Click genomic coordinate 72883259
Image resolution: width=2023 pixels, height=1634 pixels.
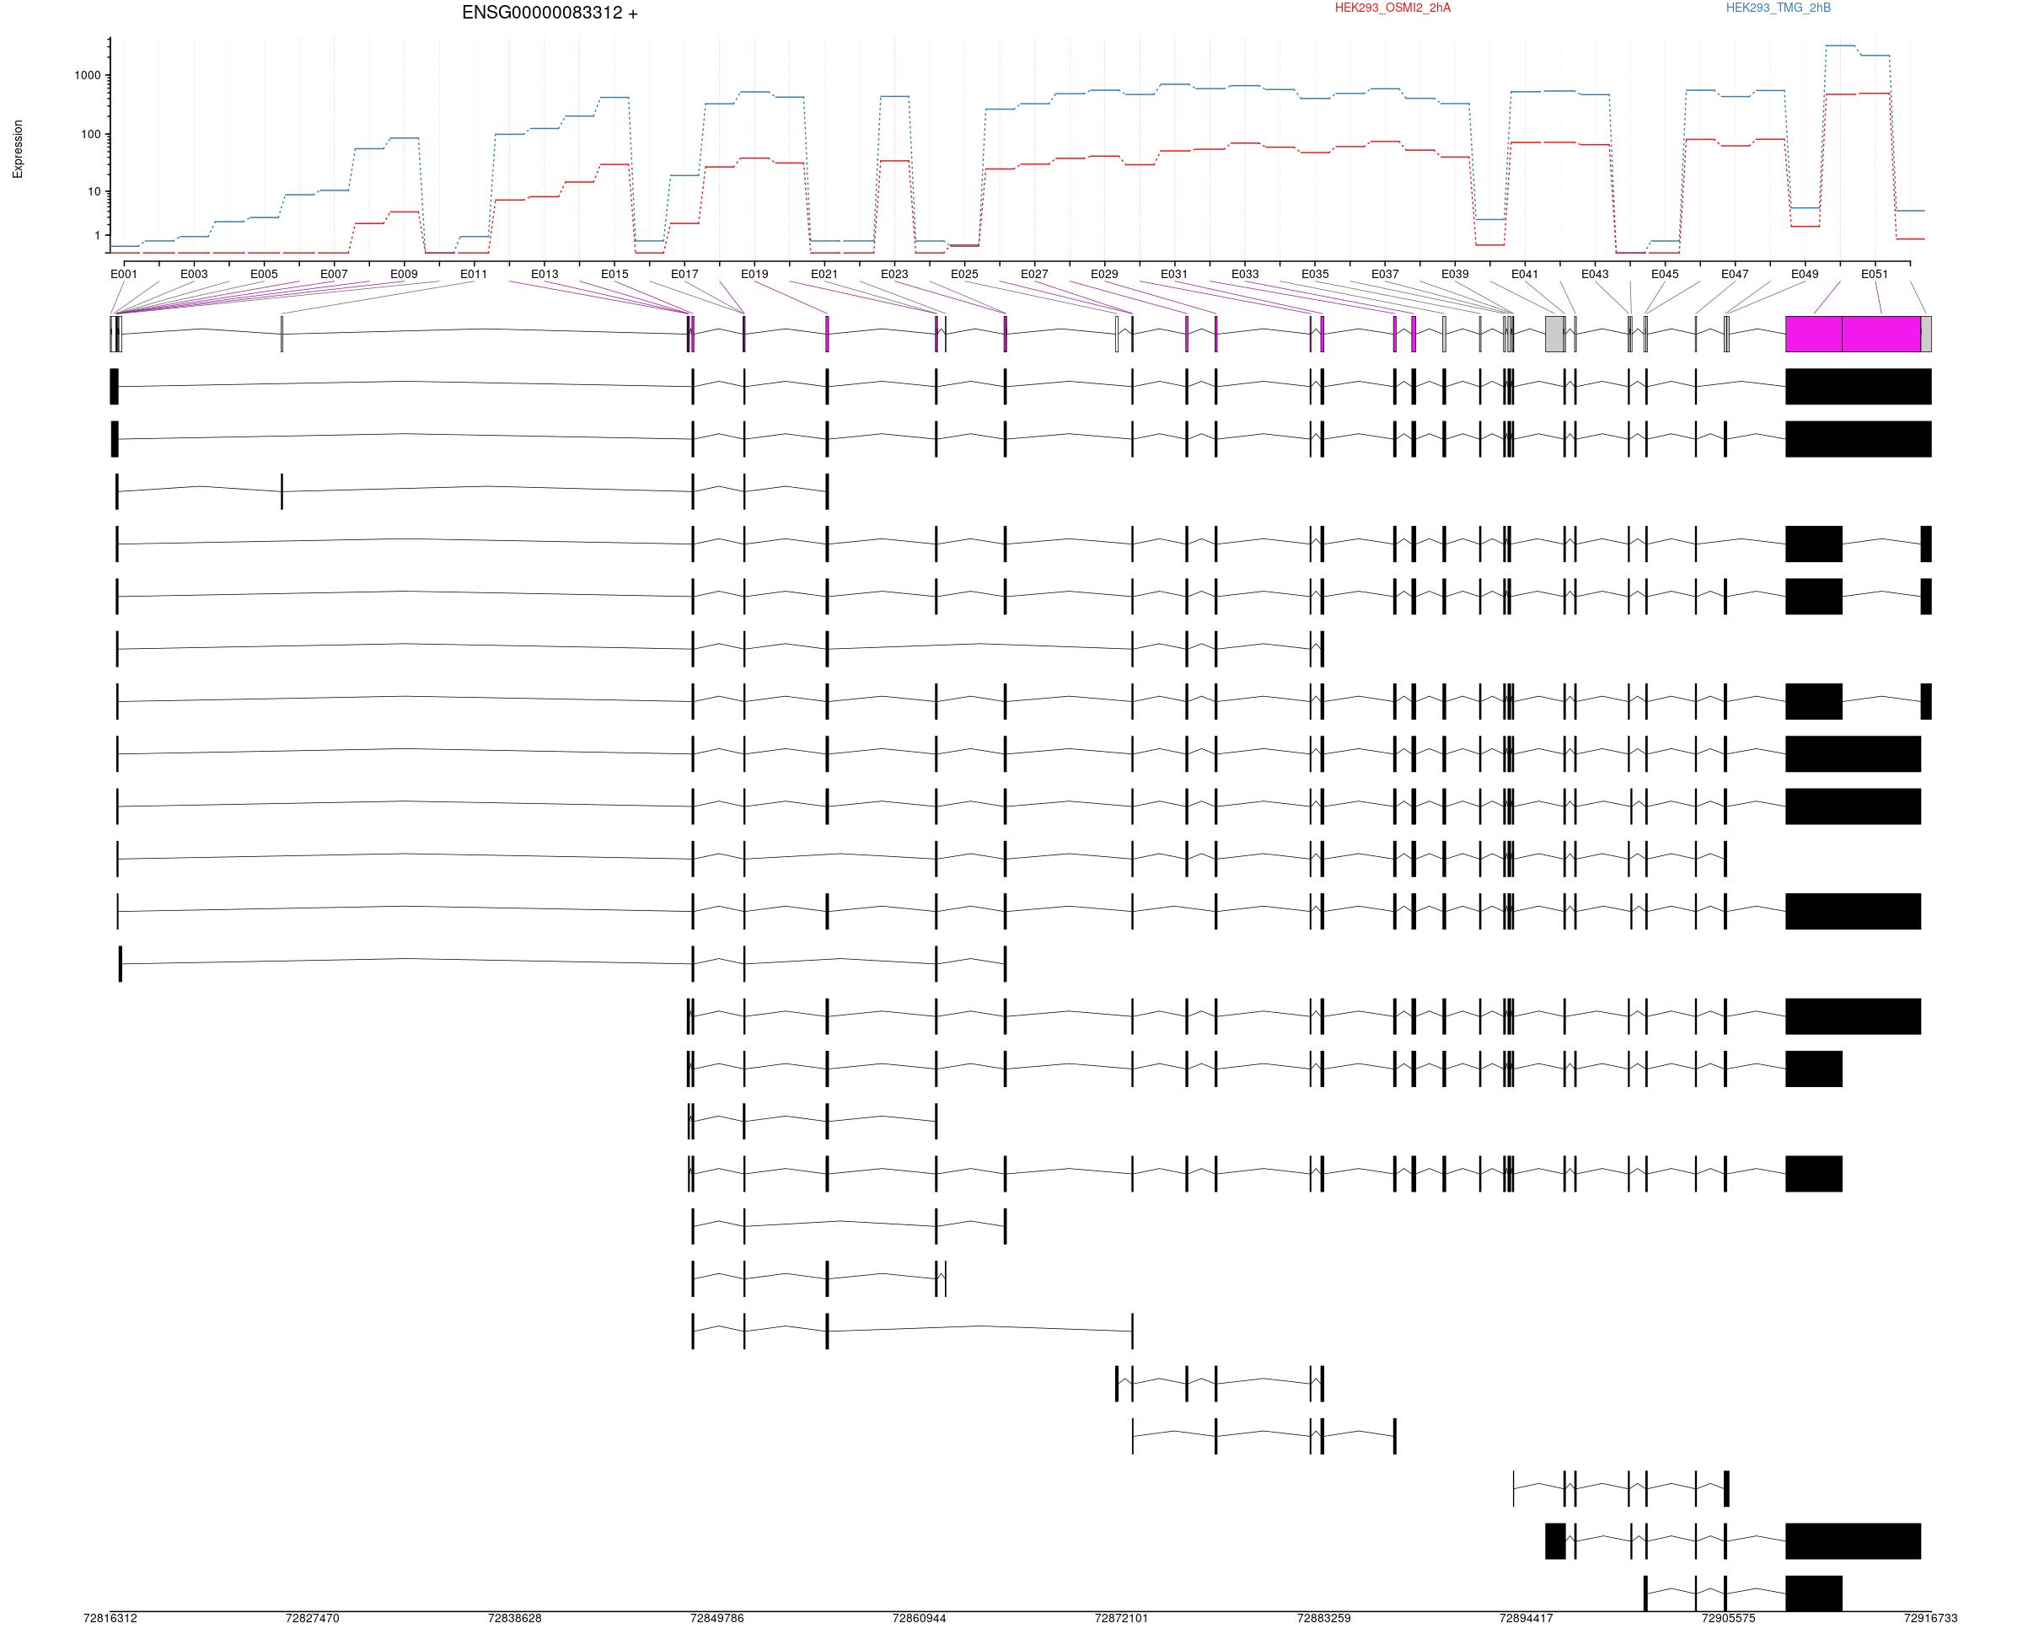1324,1619
